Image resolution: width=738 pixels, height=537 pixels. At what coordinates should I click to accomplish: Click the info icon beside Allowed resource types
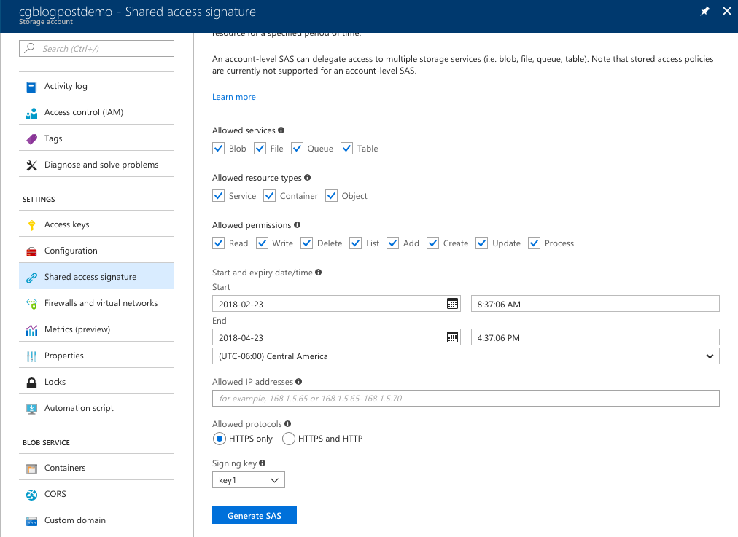click(307, 178)
